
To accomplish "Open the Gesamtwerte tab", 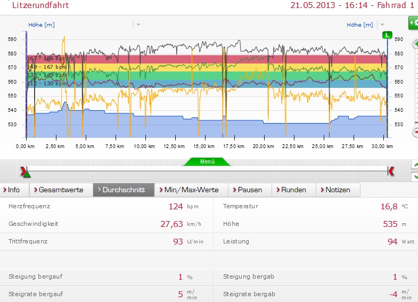I will tap(61, 190).
